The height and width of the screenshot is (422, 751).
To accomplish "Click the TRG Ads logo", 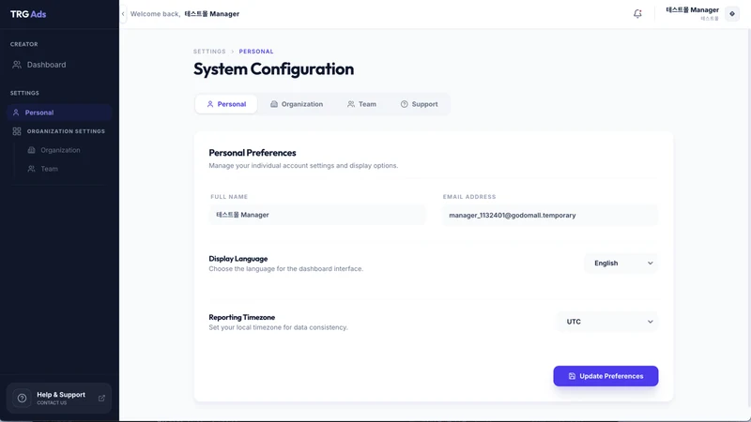I will [28, 14].
